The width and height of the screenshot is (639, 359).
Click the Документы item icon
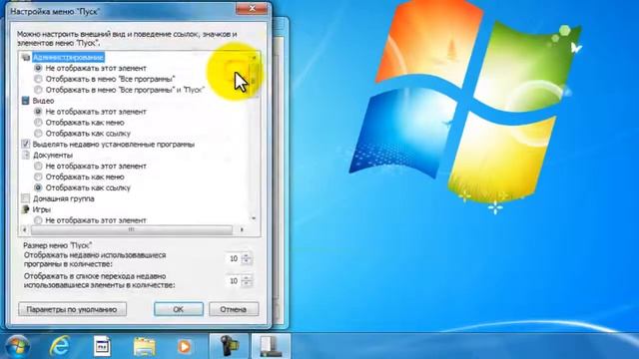click(26, 156)
